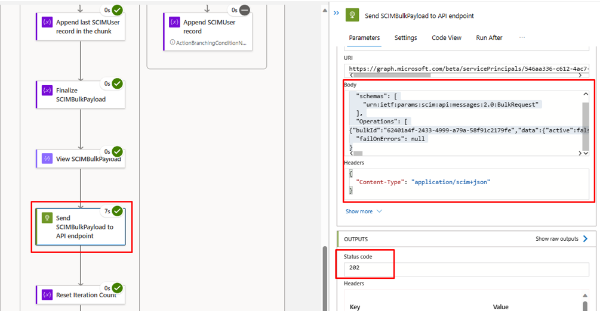This screenshot has height=311, width=600.
Task: Select the Finalize SCIMBulkPayload action
Action: (81, 94)
